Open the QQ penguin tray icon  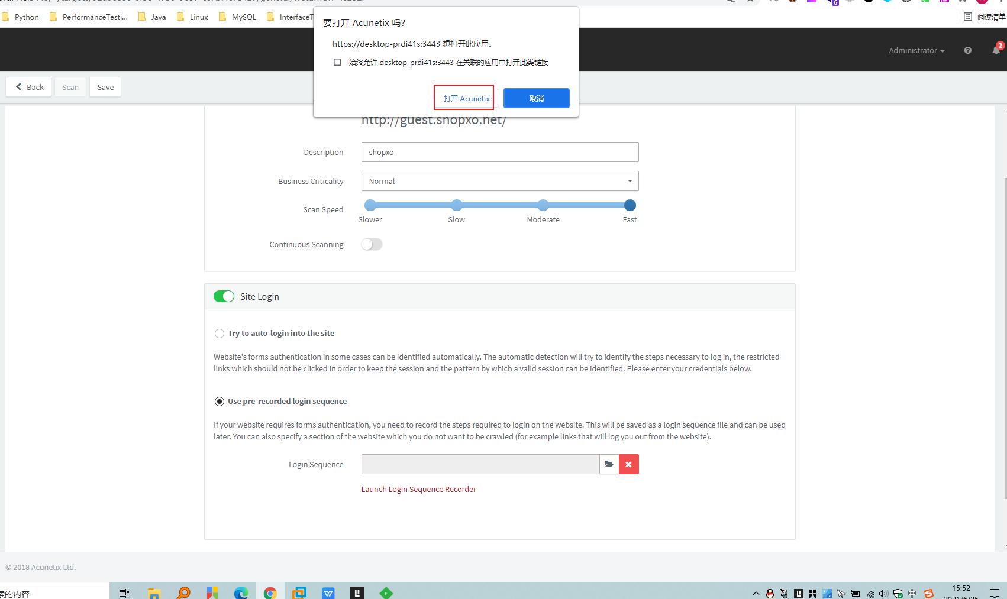770,593
